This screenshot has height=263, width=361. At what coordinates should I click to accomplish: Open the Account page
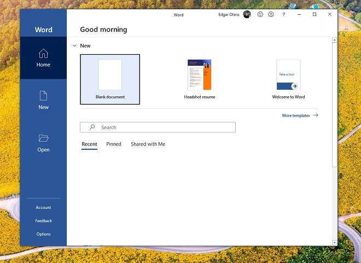[43, 207]
